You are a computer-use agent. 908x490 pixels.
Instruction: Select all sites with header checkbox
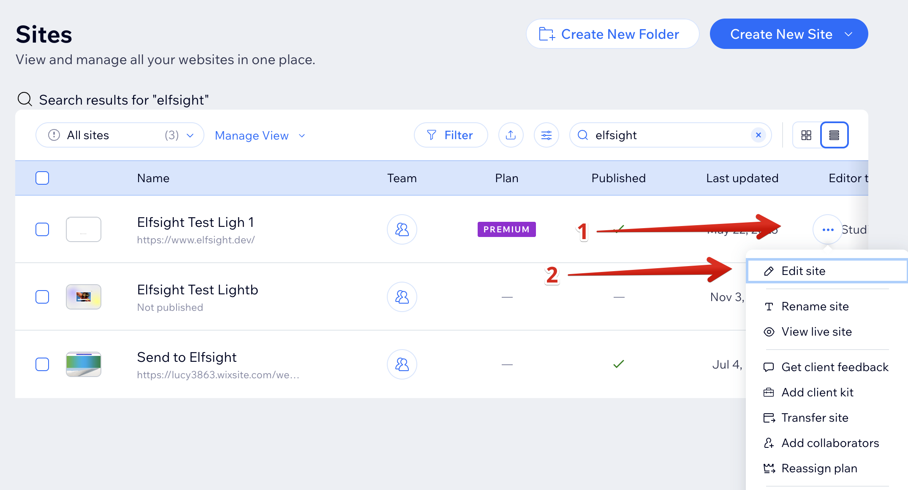pyautogui.click(x=42, y=178)
